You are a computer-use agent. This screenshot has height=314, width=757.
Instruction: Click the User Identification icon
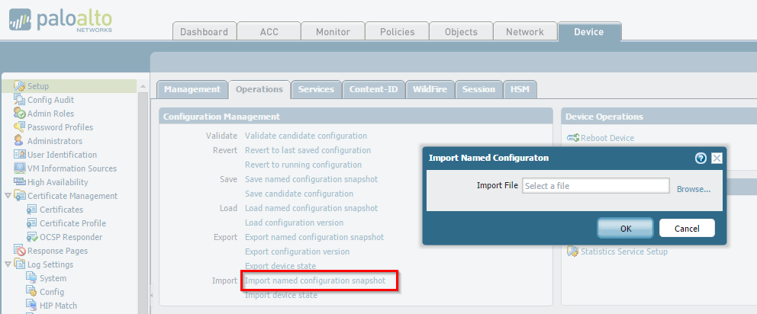point(20,155)
